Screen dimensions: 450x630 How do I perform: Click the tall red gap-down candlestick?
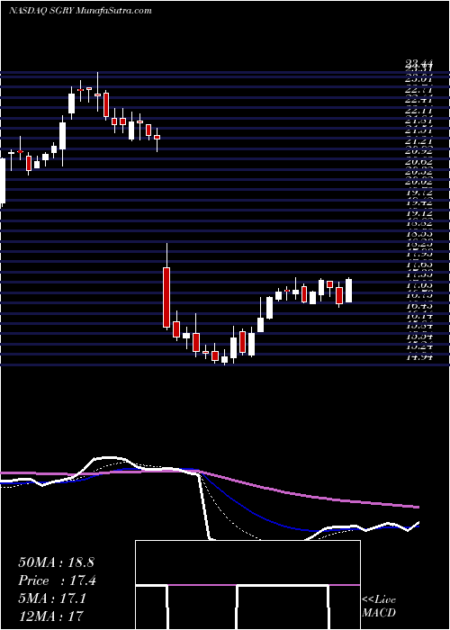pyautogui.click(x=166, y=297)
